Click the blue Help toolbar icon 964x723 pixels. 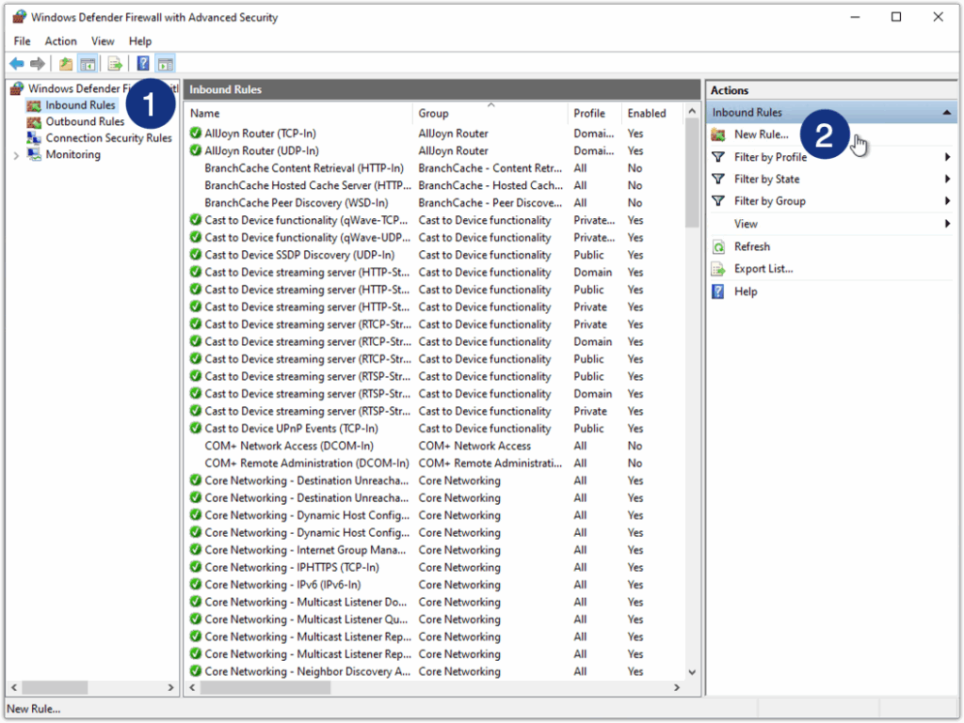click(x=143, y=64)
